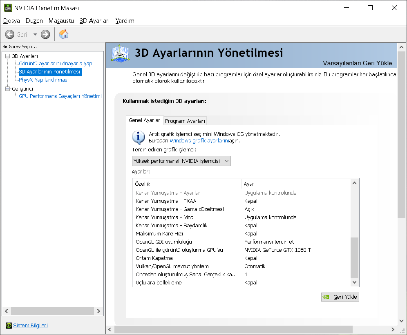This screenshot has width=407, height=335.
Task: Open the 3D Ayarları menu
Action: [94, 21]
